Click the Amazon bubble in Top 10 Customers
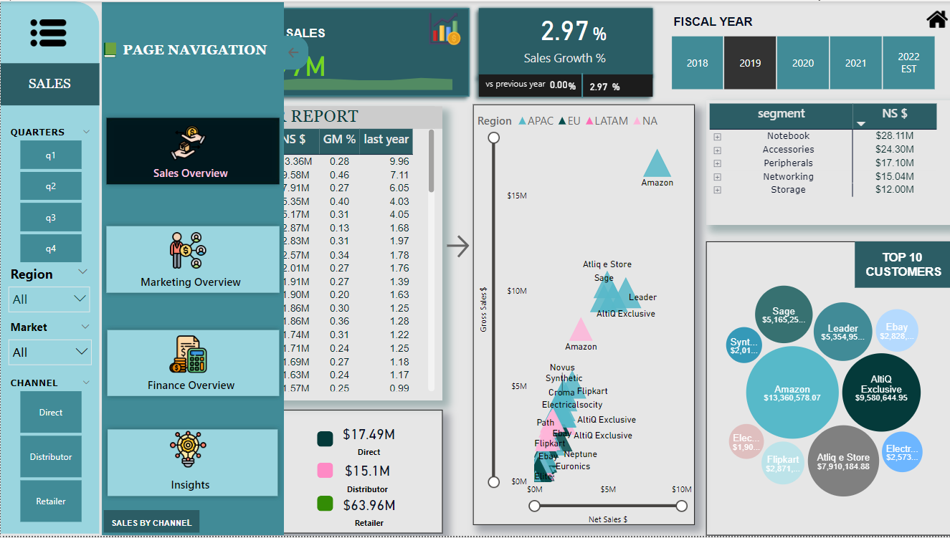The image size is (950, 538). (792, 393)
